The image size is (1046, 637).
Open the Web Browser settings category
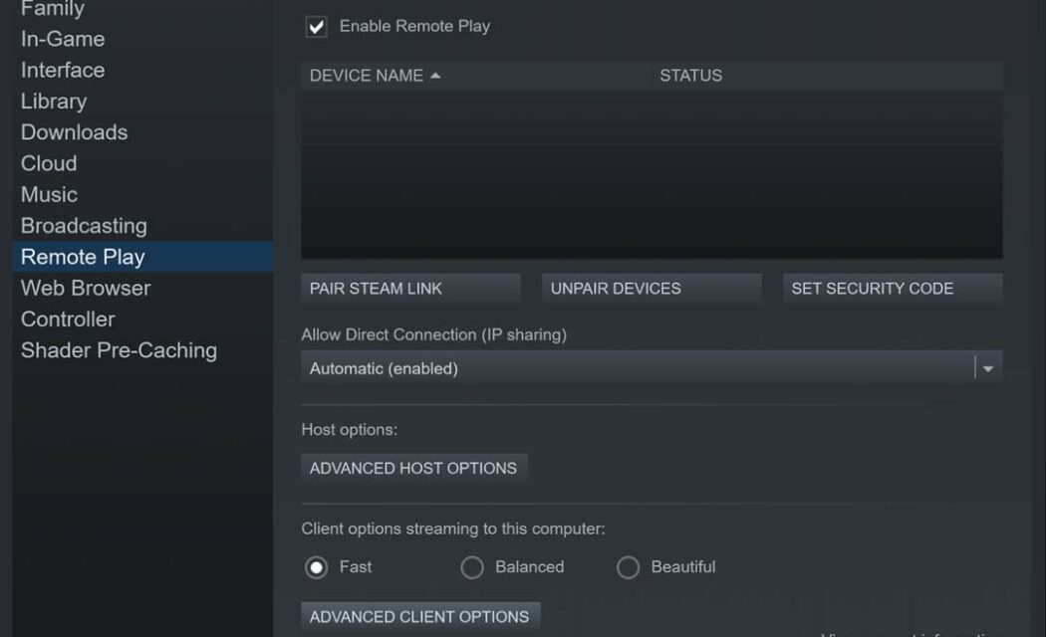coord(142,288)
